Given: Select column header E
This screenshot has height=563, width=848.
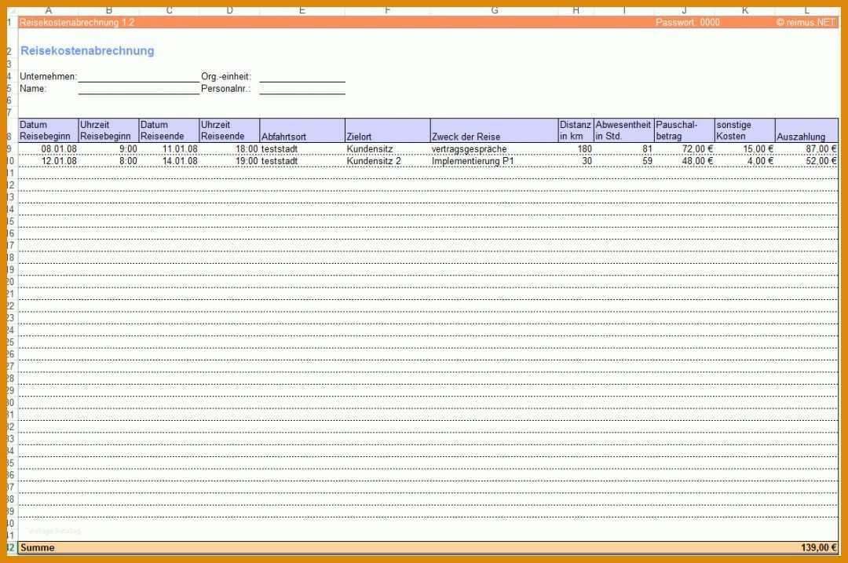Looking at the screenshot, I should click(302, 10).
